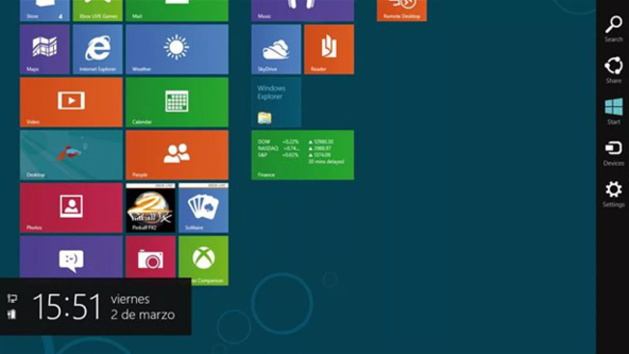Open the Share charm
Image resolution: width=629 pixels, height=354 pixels.
coord(613,70)
